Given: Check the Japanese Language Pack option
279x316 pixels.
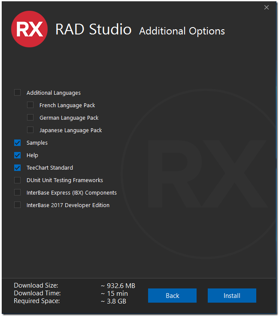Looking at the screenshot, I should pos(30,130).
